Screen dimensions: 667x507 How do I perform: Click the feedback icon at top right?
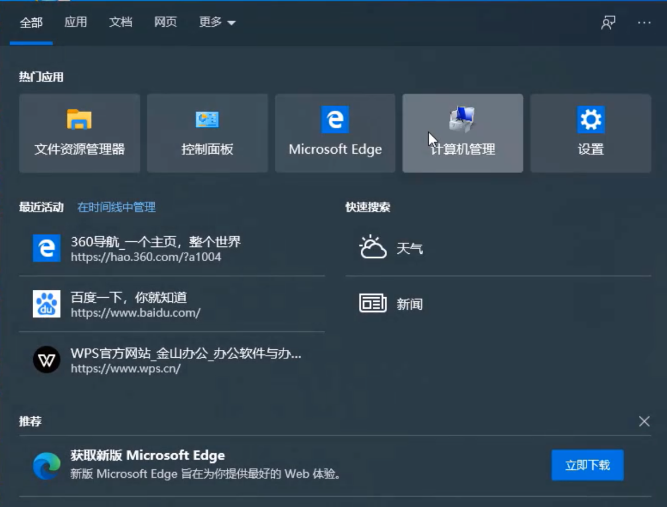click(x=608, y=23)
